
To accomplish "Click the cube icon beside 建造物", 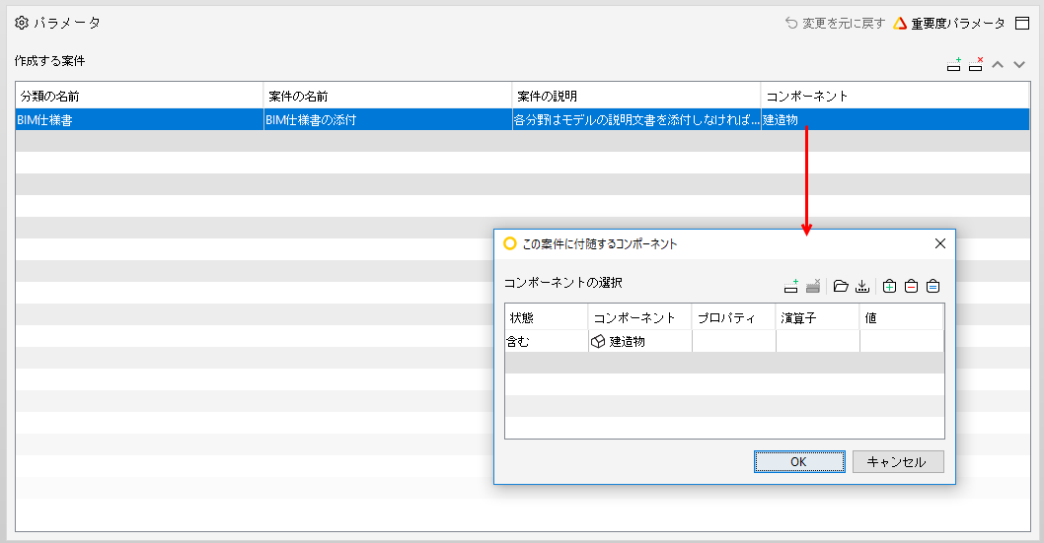I will coord(598,342).
